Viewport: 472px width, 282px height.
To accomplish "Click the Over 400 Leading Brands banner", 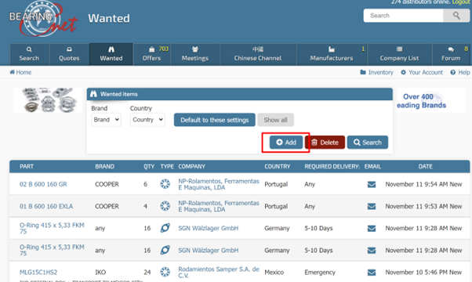I will point(431,101).
